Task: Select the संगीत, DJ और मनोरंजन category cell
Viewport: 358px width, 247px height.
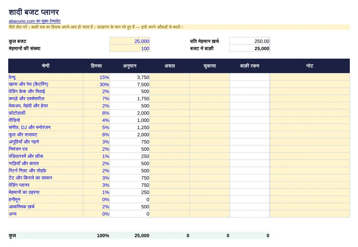Action: (x=46, y=127)
